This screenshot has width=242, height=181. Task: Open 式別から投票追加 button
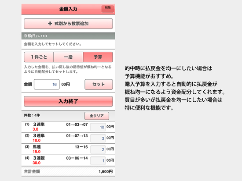coord(68,24)
